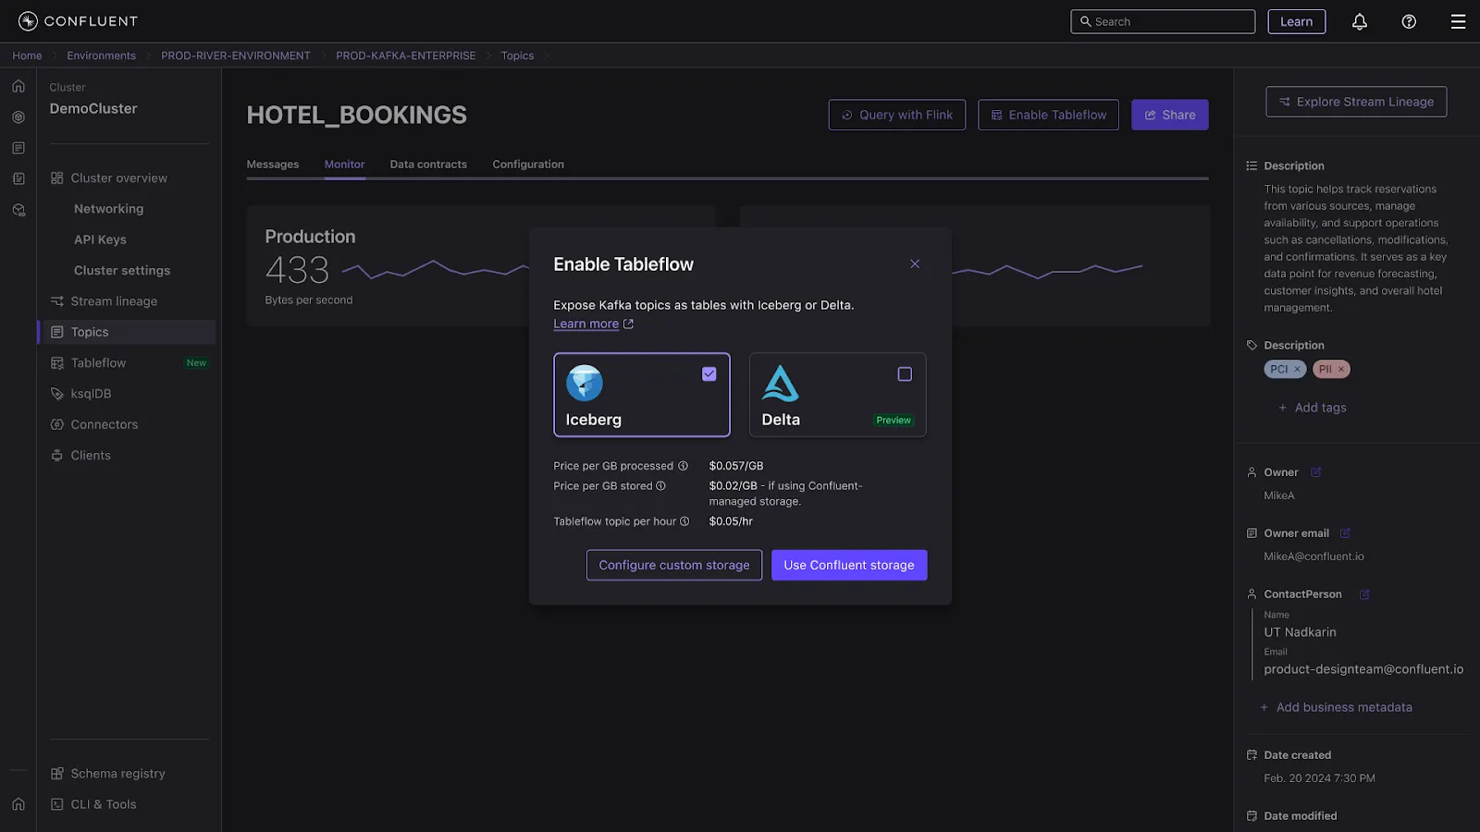
Task: Switch to the Messages tab
Action: (273, 165)
